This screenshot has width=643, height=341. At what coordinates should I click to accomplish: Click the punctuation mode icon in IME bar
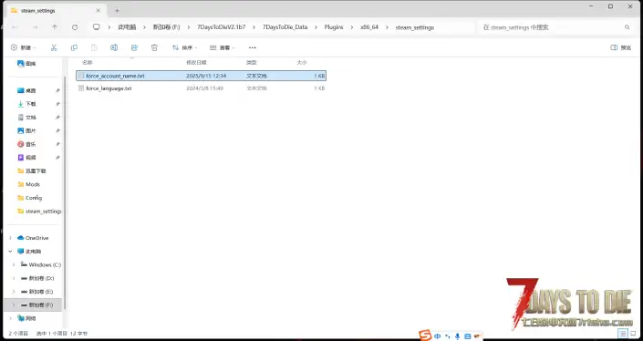[x=448, y=336]
